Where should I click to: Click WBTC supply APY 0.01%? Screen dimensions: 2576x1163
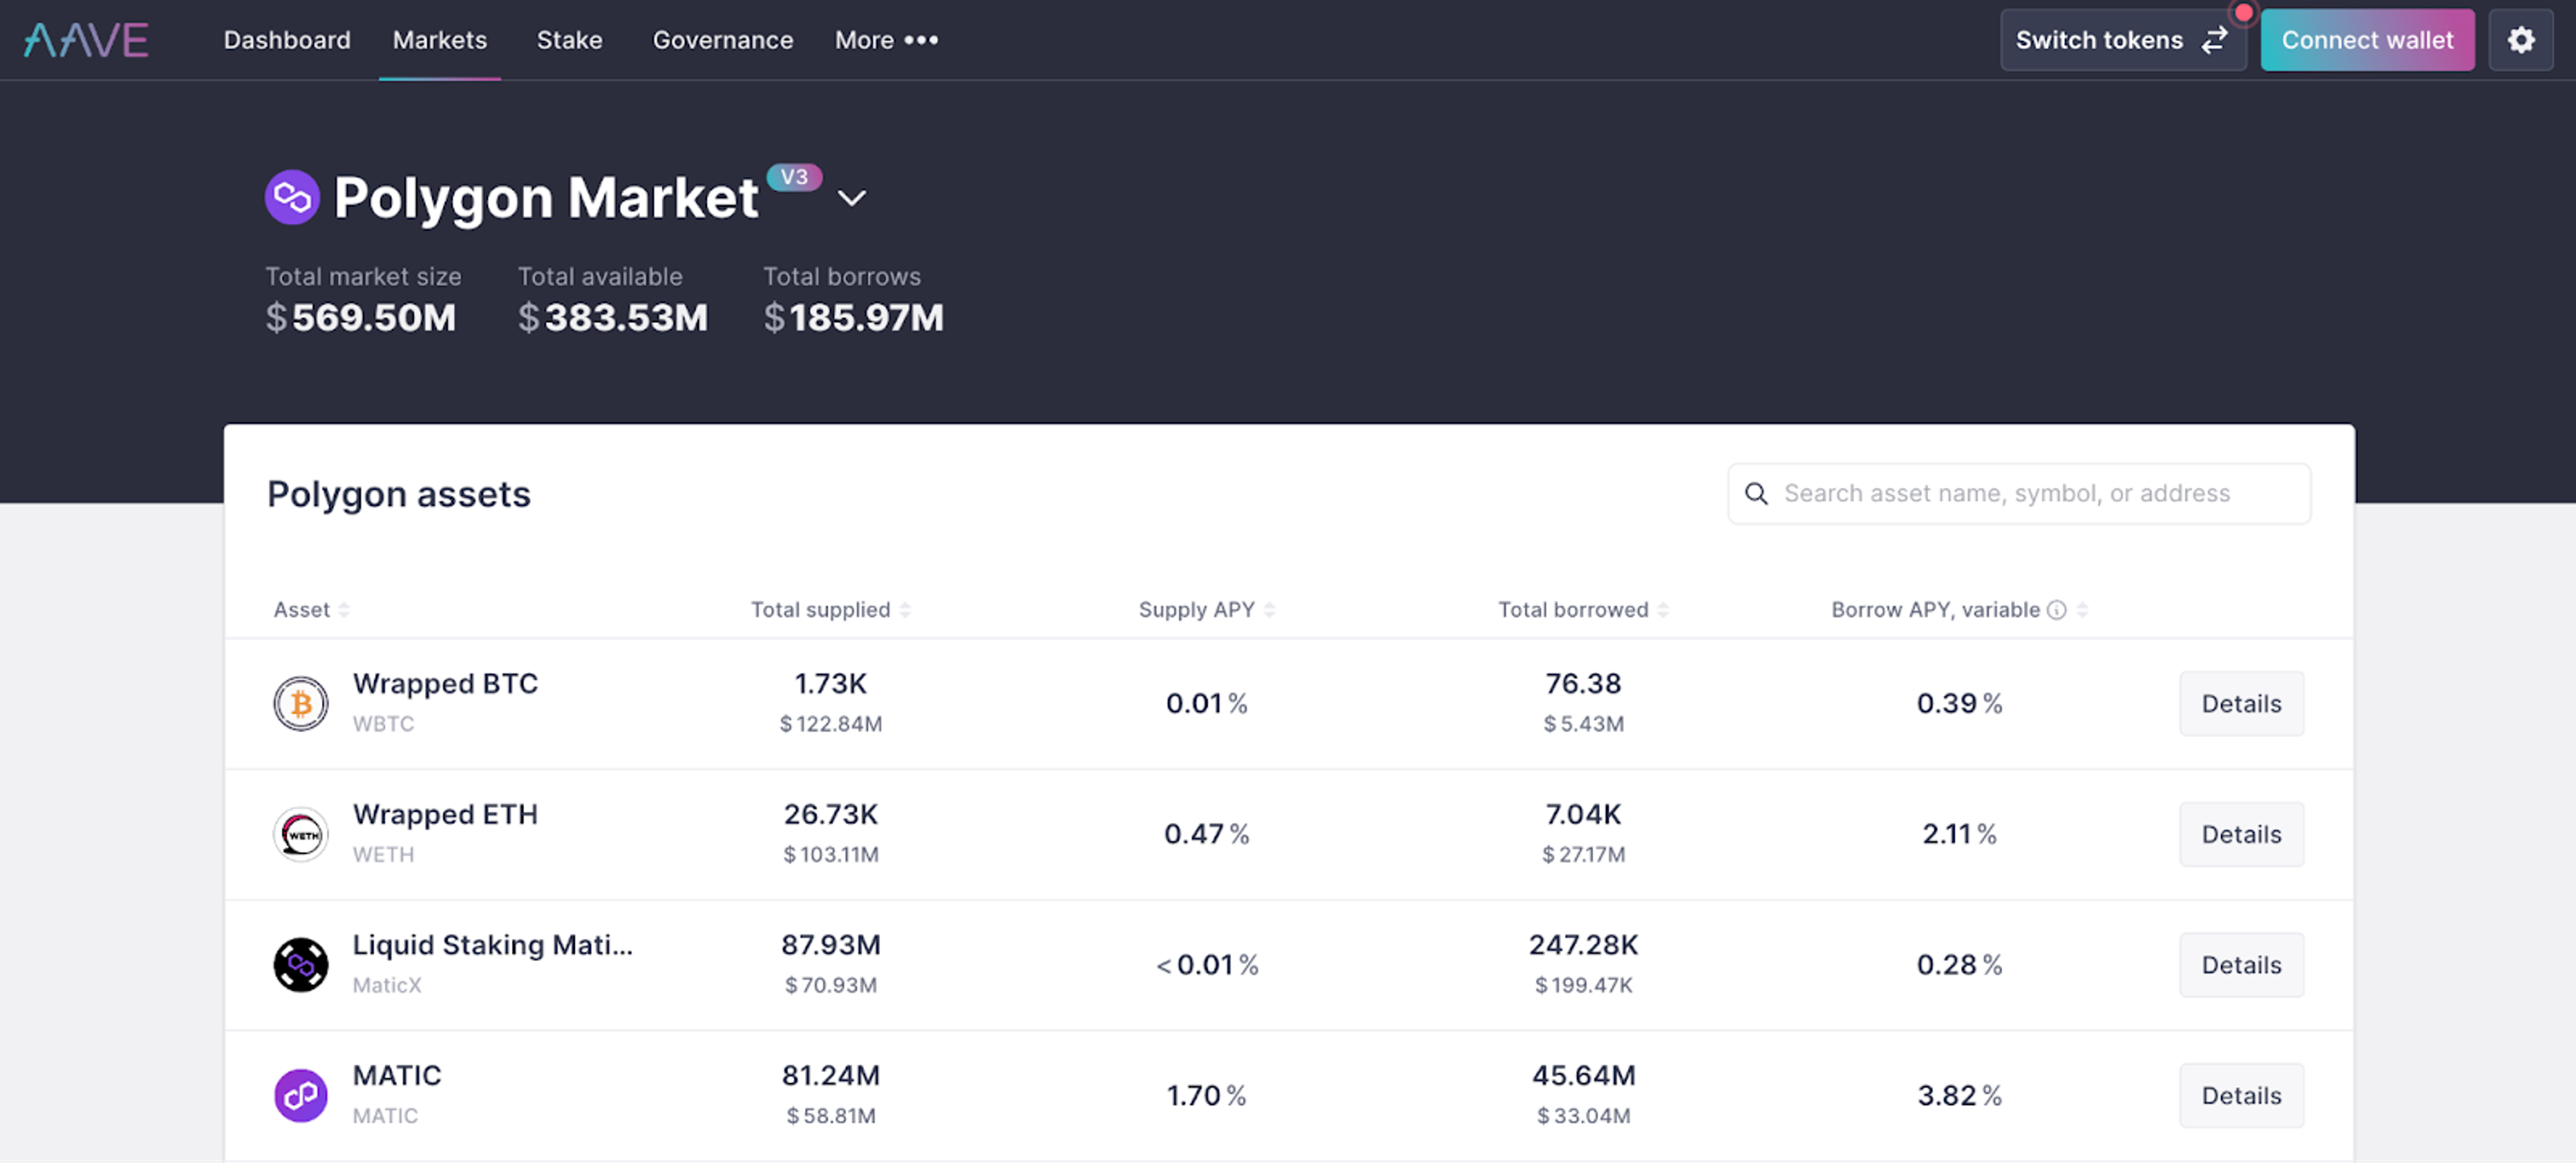pos(1207,704)
